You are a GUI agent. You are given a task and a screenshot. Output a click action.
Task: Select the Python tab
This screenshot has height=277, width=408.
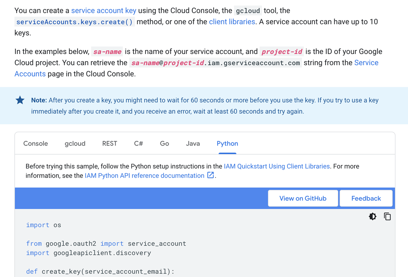(227, 144)
